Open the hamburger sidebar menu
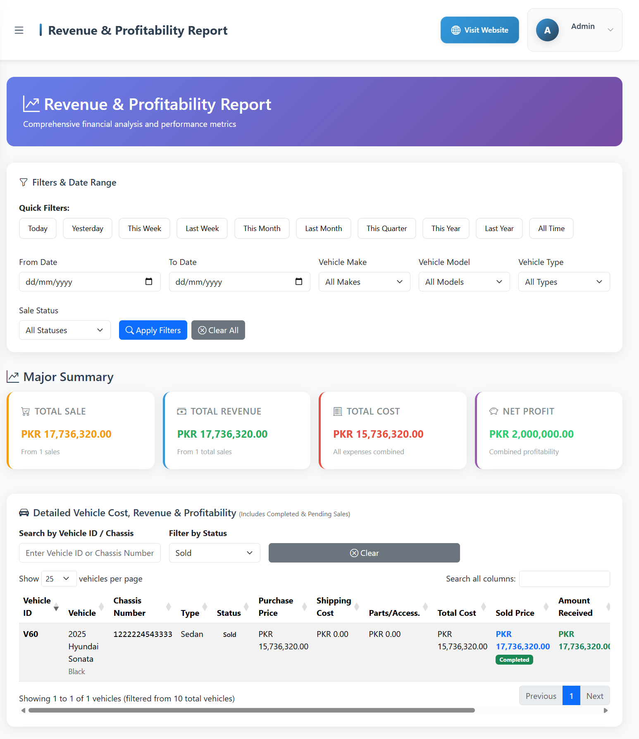 19,30
